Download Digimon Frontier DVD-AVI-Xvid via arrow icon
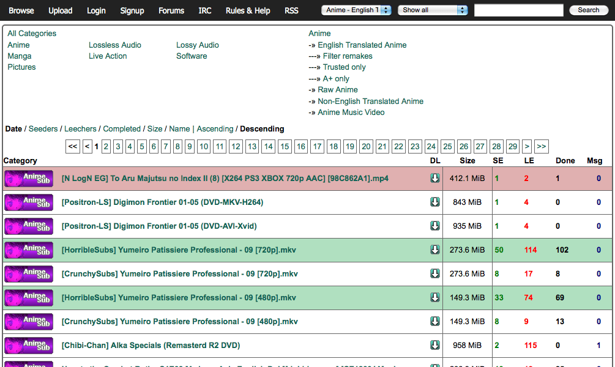This screenshot has height=367, width=615. point(435,226)
